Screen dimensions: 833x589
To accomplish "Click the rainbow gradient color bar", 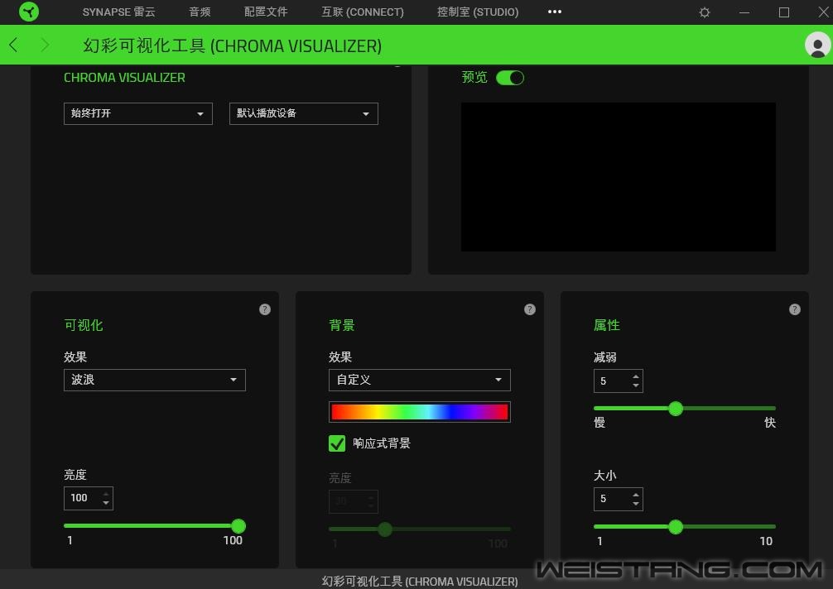I will (x=420, y=412).
